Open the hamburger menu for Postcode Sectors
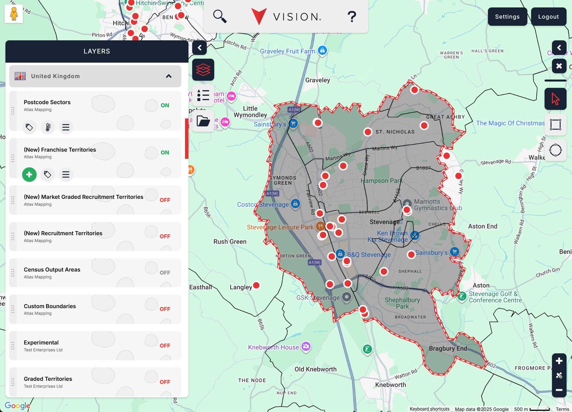The height and width of the screenshot is (412, 572). 66,127
